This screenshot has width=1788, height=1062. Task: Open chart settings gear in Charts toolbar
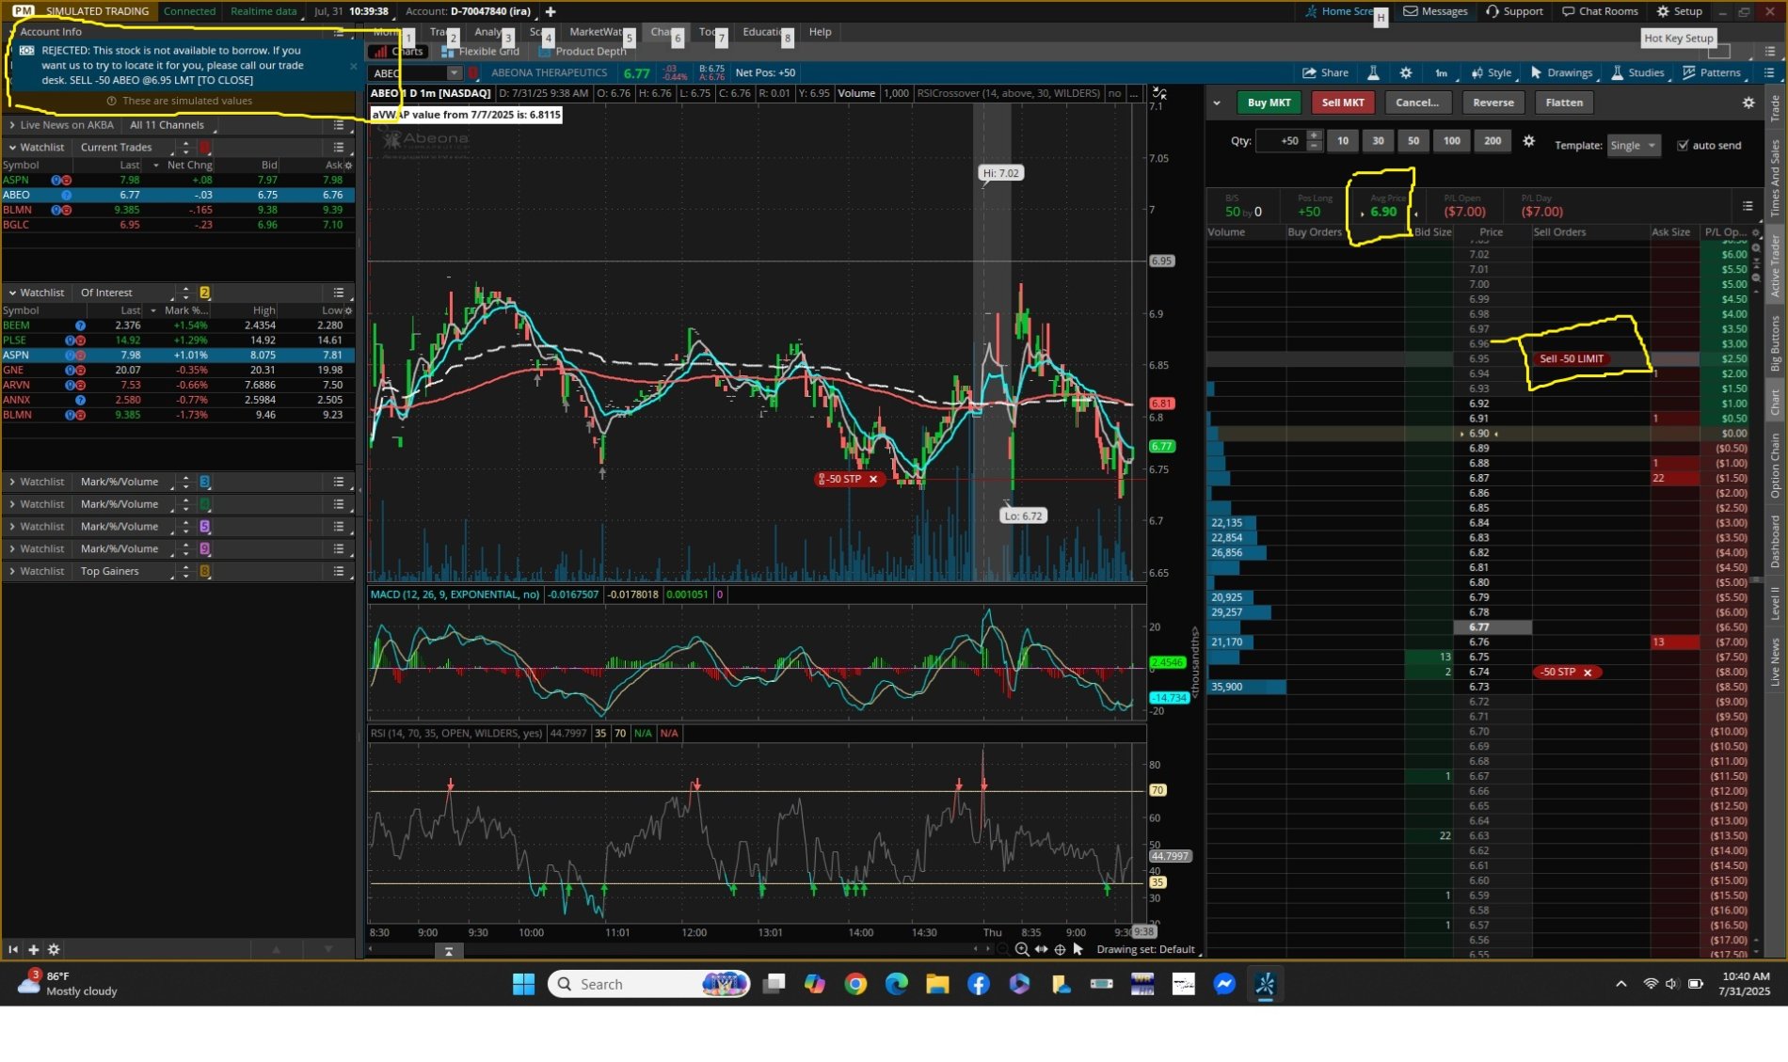pyautogui.click(x=1406, y=72)
